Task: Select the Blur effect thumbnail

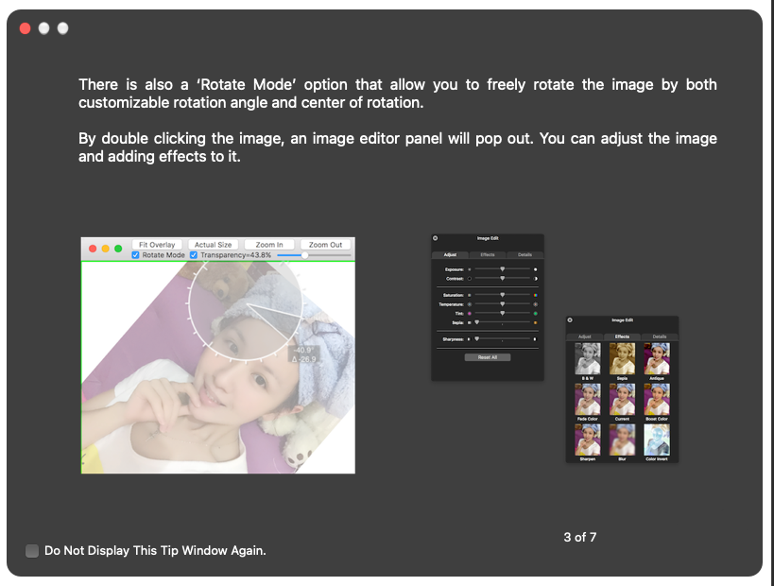Action: pyautogui.click(x=622, y=439)
